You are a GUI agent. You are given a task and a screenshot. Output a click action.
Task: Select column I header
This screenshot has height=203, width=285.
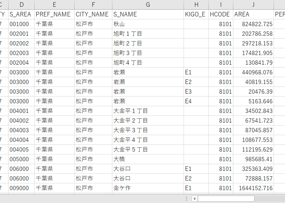pyautogui.click(x=221, y=5)
